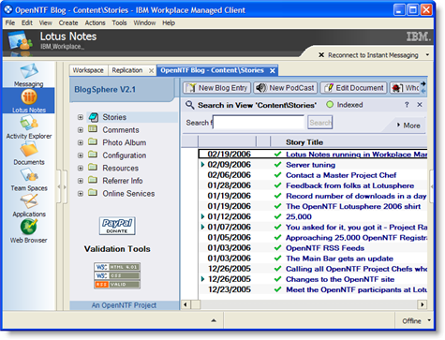Expand the Comments tree node
445x340 pixels.
pos(81,130)
